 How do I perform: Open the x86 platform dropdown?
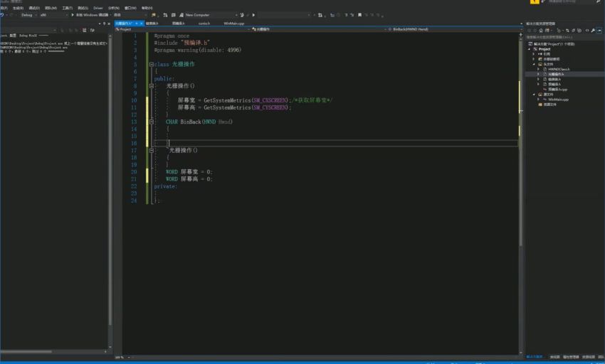46,15
